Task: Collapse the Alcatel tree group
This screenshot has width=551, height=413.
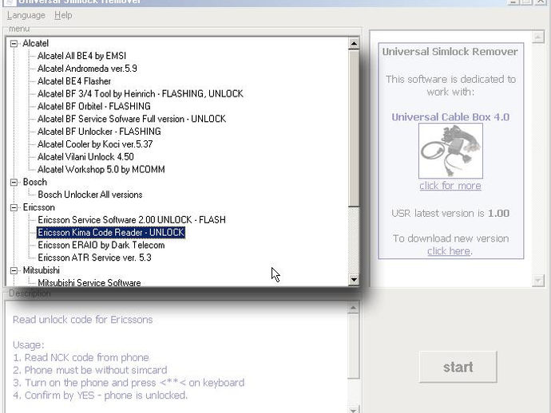Action: 14,44
